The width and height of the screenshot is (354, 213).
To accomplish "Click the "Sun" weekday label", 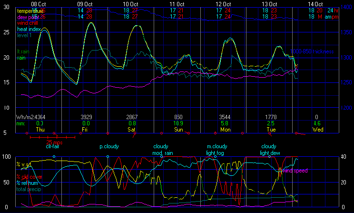I will pyautogui.click(x=178, y=130).
